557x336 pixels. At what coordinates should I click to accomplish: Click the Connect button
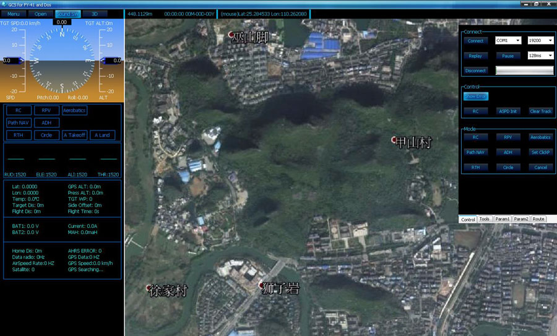475,41
